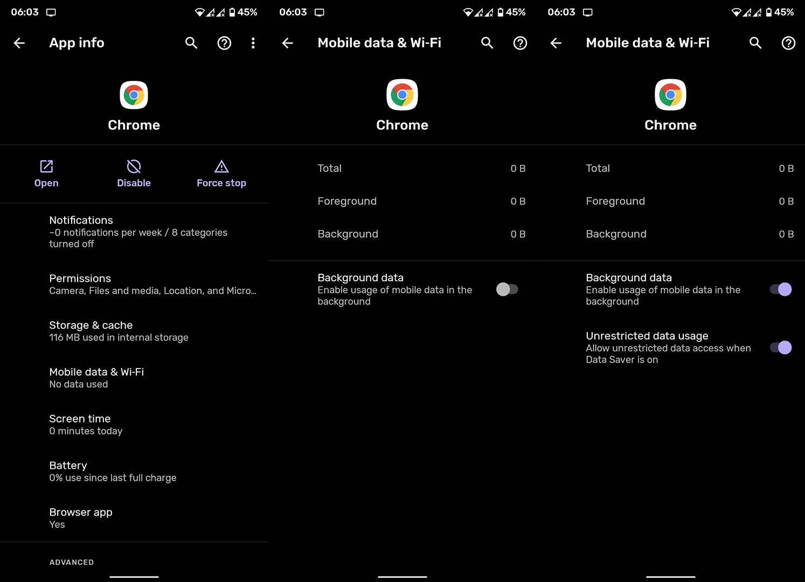Open Storage & cache entry
The image size is (805, 582).
[x=134, y=331]
